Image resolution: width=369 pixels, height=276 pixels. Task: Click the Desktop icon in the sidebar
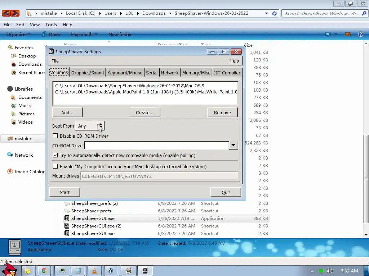pos(13,56)
